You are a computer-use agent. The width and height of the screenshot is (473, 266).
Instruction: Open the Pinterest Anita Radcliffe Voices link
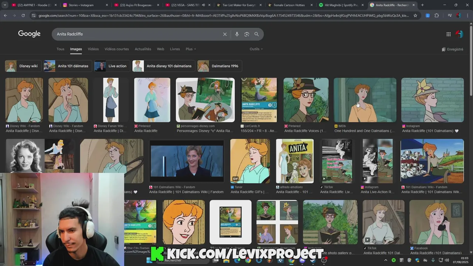tap(306, 131)
